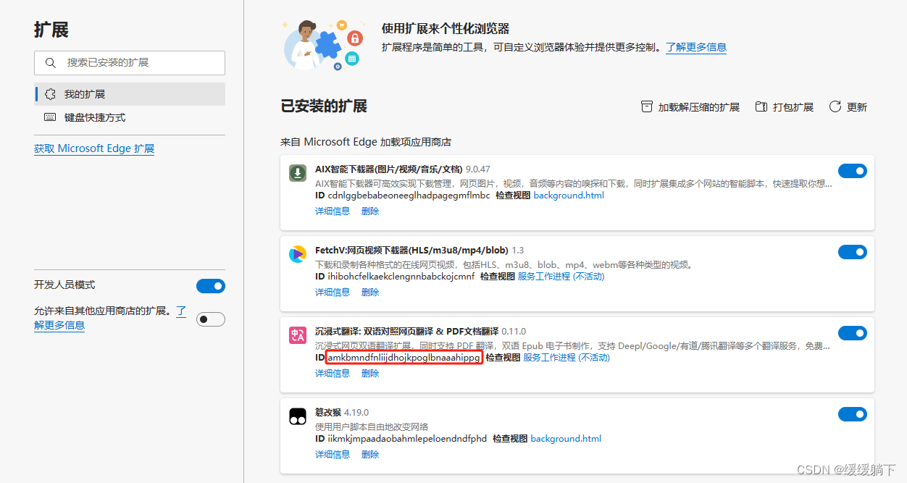
Task: Click the 沉浸式翻译 extension icon
Action: (x=298, y=335)
